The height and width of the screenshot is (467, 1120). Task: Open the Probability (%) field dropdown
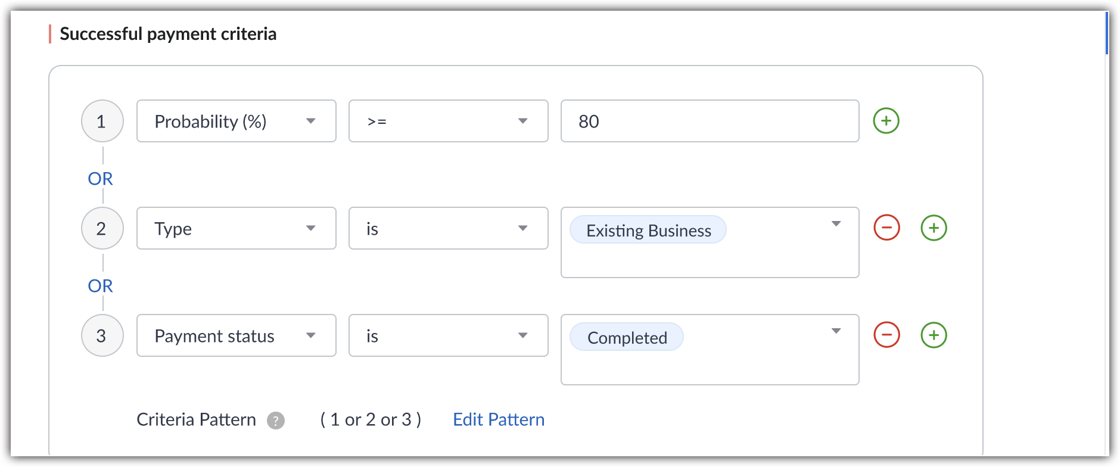tap(236, 121)
